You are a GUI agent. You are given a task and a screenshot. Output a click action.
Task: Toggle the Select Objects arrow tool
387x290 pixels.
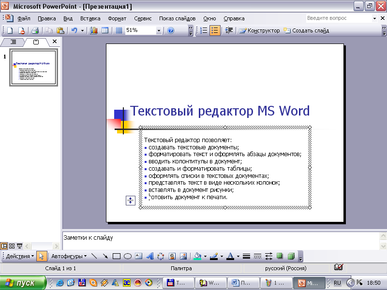click(42, 256)
